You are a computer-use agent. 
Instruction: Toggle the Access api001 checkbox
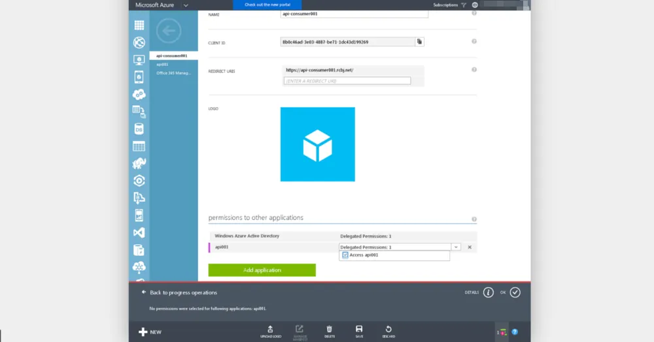coord(345,255)
